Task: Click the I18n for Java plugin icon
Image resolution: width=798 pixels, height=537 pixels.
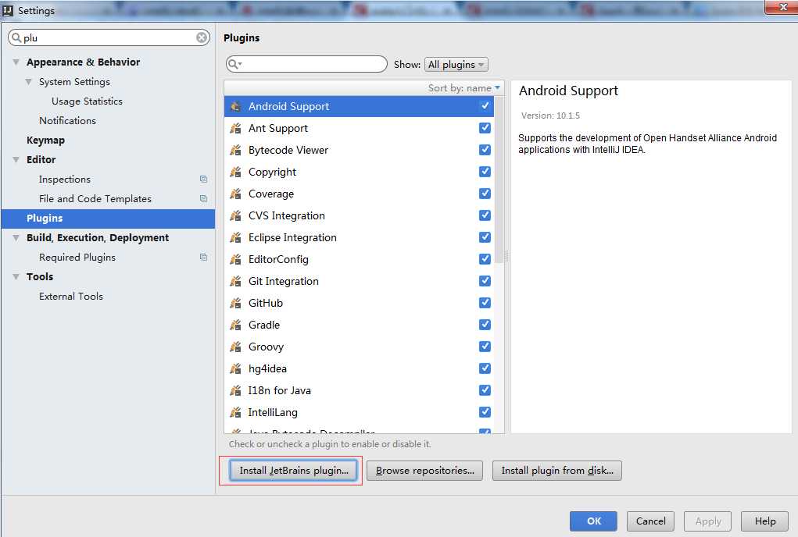Action: click(235, 390)
